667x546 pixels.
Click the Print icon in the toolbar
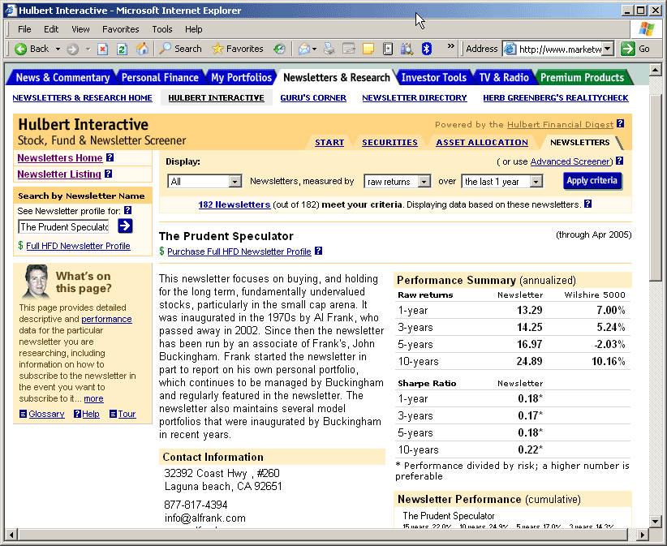point(329,49)
